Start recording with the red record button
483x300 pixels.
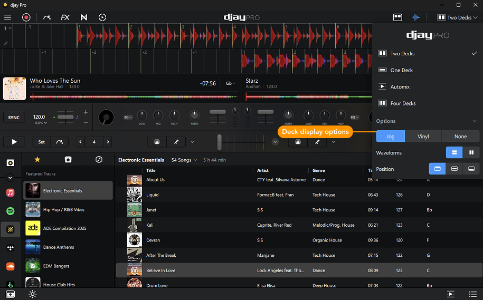[x=26, y=17]
